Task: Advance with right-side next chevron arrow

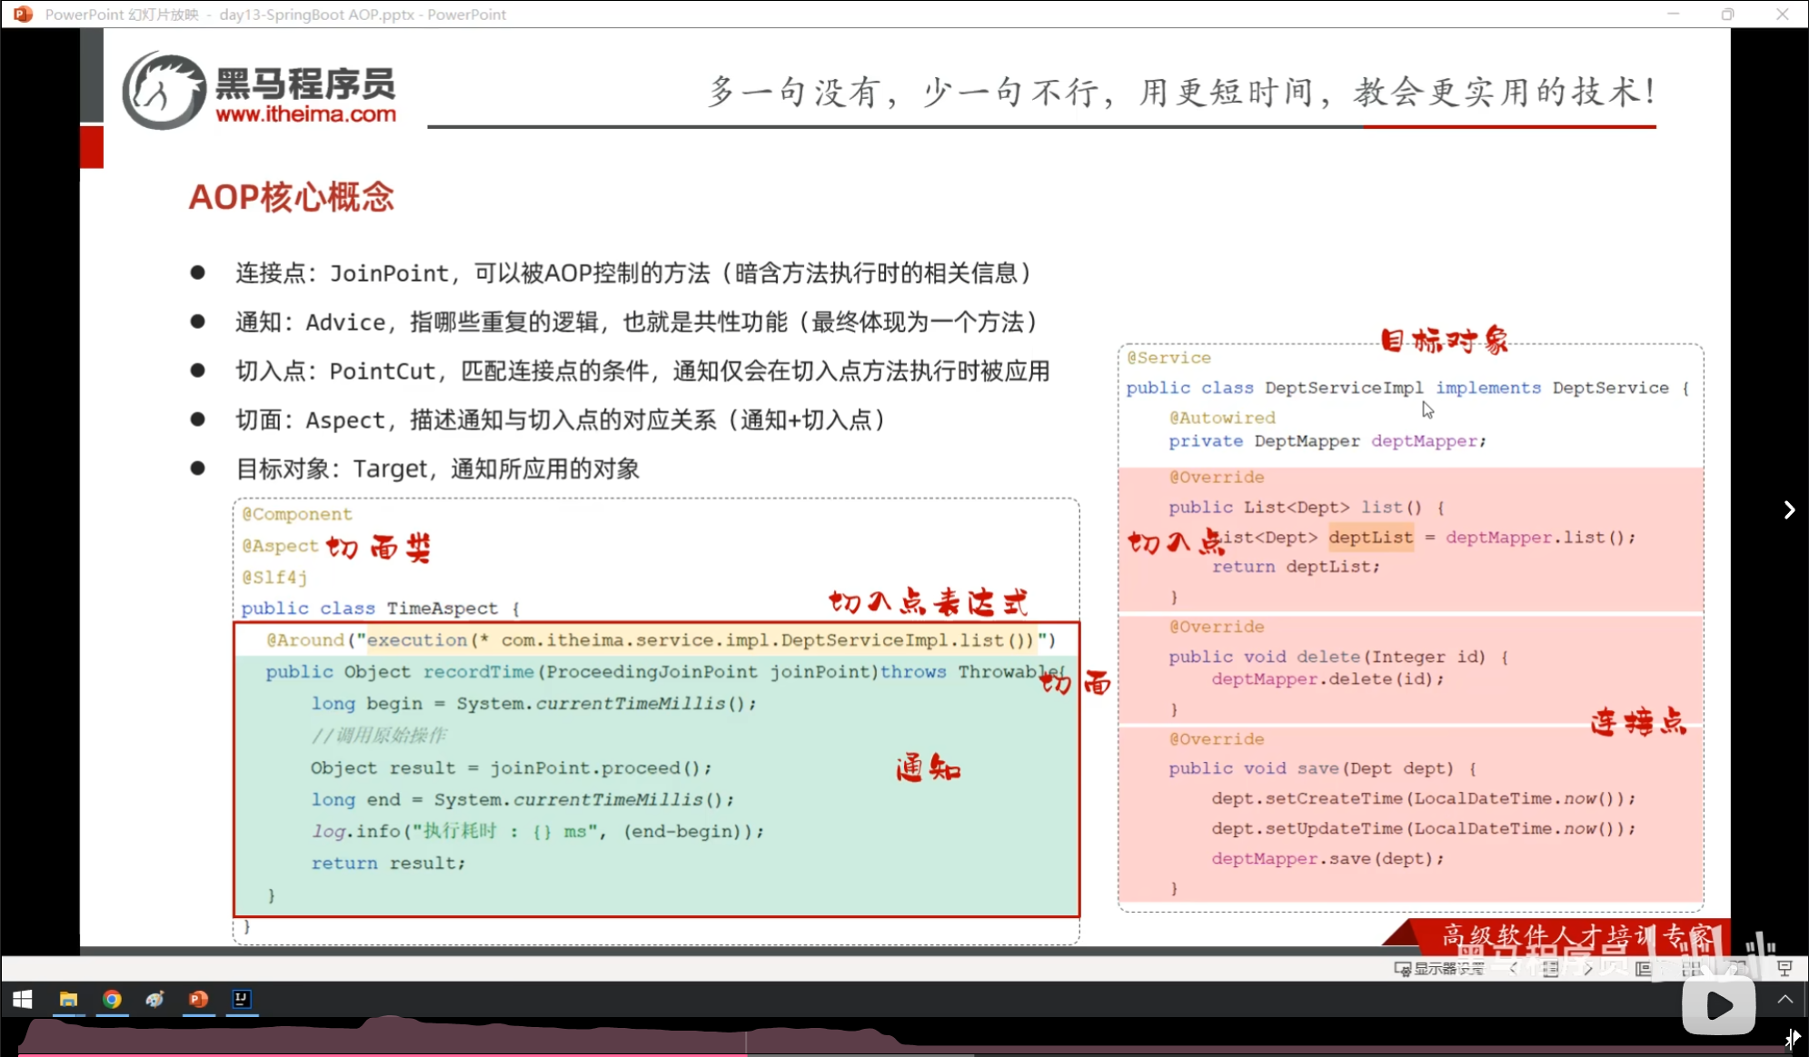Action: [1788, 510]
